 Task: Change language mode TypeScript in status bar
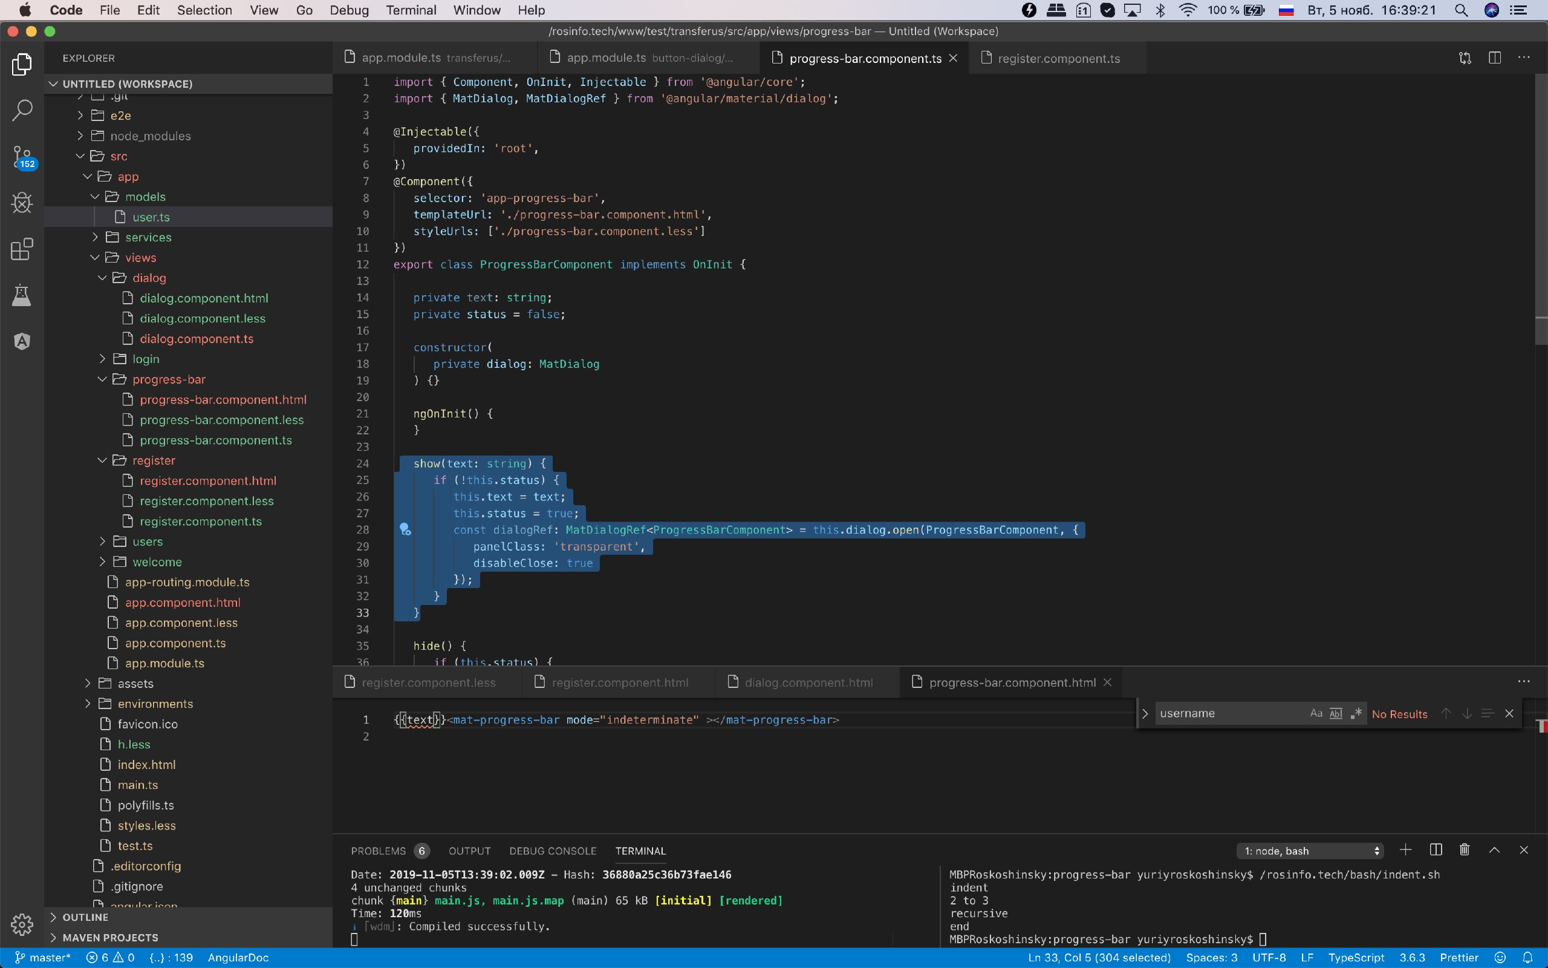pyautogui.click(x=1356, y=958)
